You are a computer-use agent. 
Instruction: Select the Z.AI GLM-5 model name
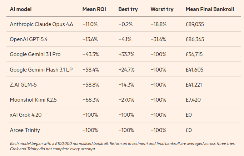(24, 84)
